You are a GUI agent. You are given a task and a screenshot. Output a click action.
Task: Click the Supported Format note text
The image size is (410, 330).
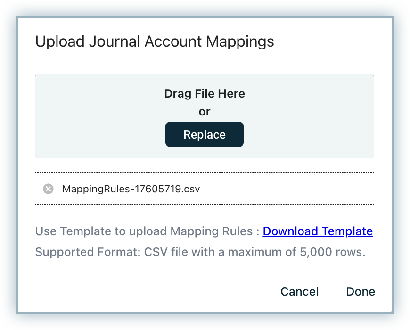coord(200,252)
